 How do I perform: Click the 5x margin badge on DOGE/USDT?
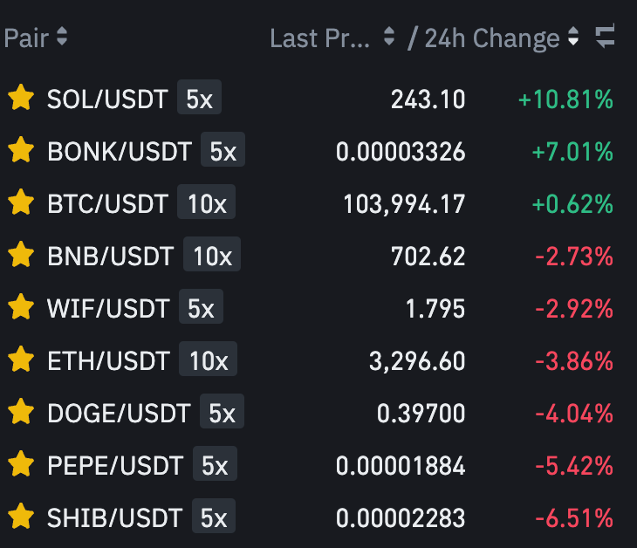point(222,412)
